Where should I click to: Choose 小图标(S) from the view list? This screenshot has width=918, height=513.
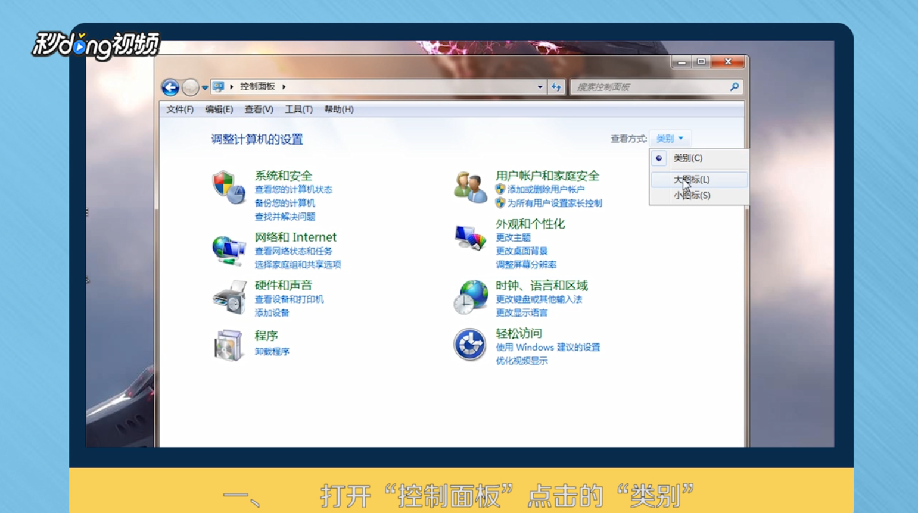pos(691,195)
